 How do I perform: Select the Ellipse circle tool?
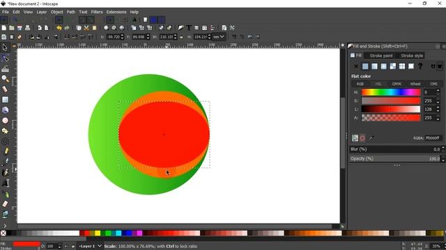click(5, 120)
